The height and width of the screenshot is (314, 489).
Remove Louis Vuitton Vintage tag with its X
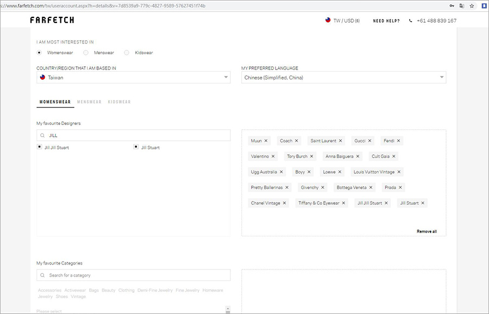399,172
